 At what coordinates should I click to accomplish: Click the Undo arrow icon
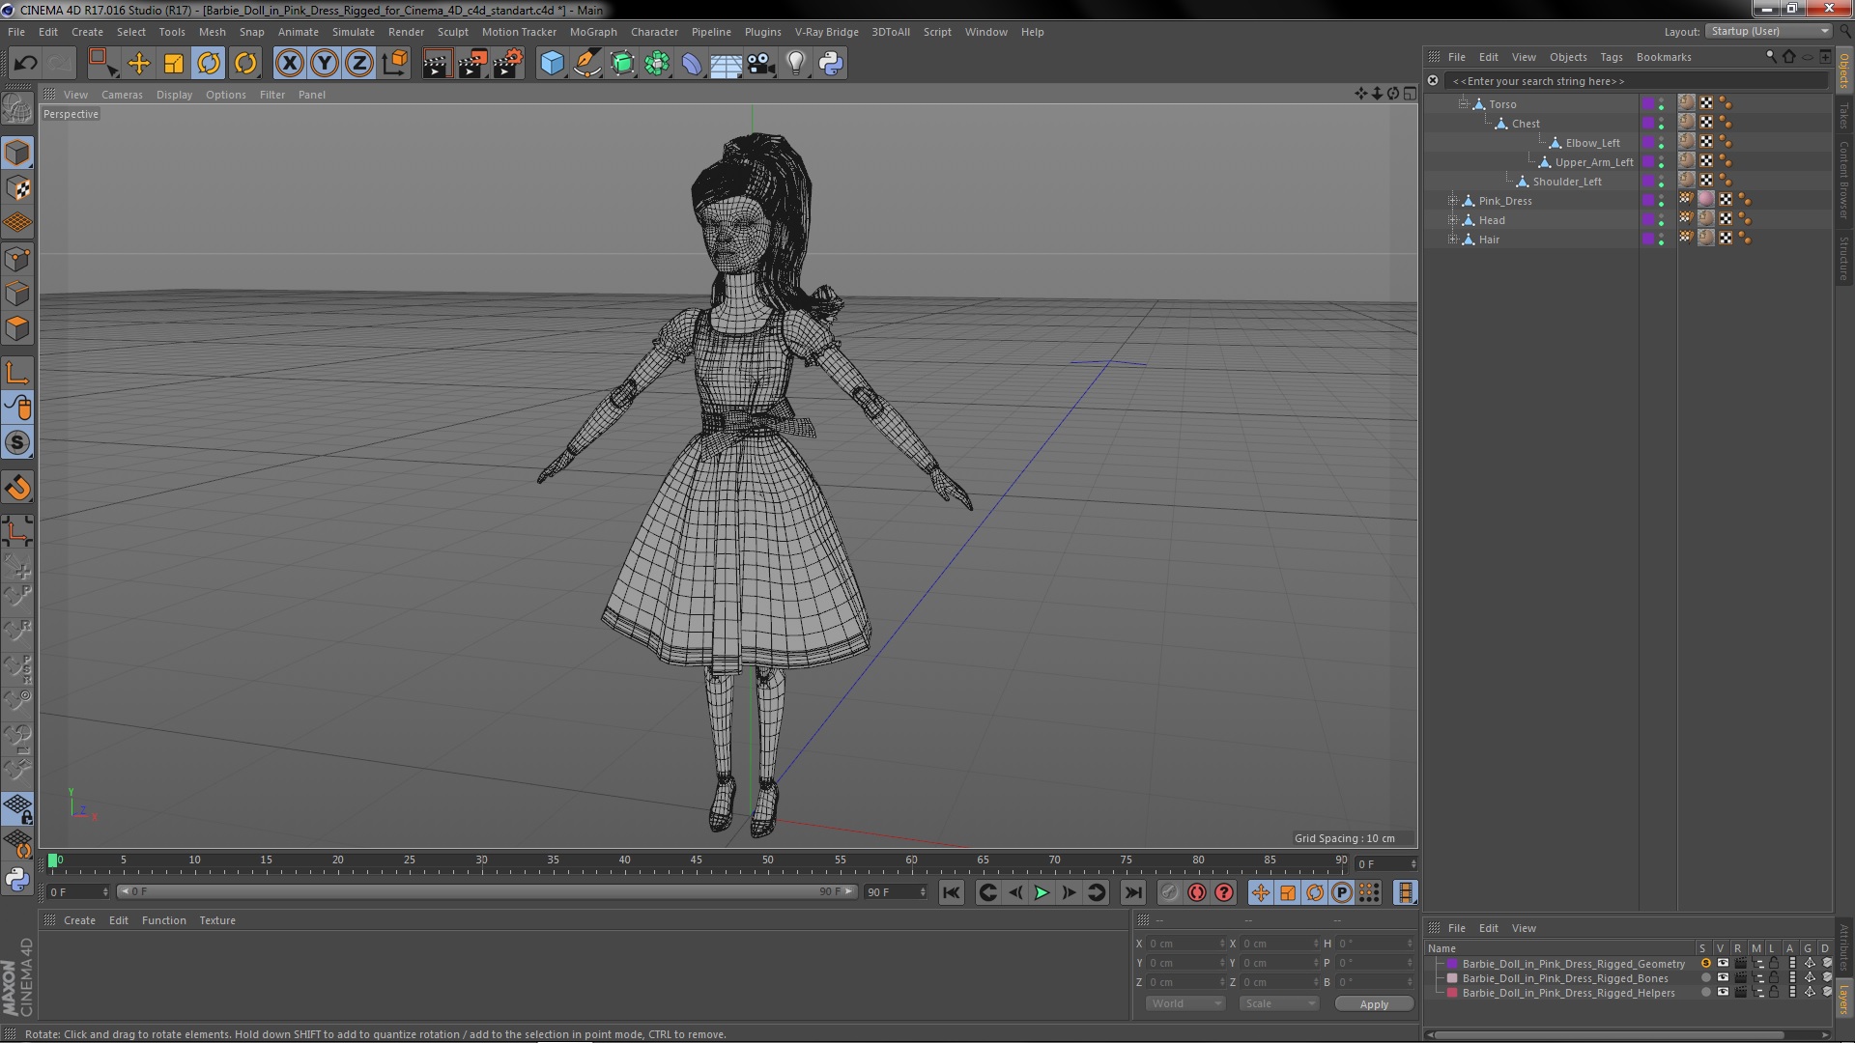click(25, 64)
